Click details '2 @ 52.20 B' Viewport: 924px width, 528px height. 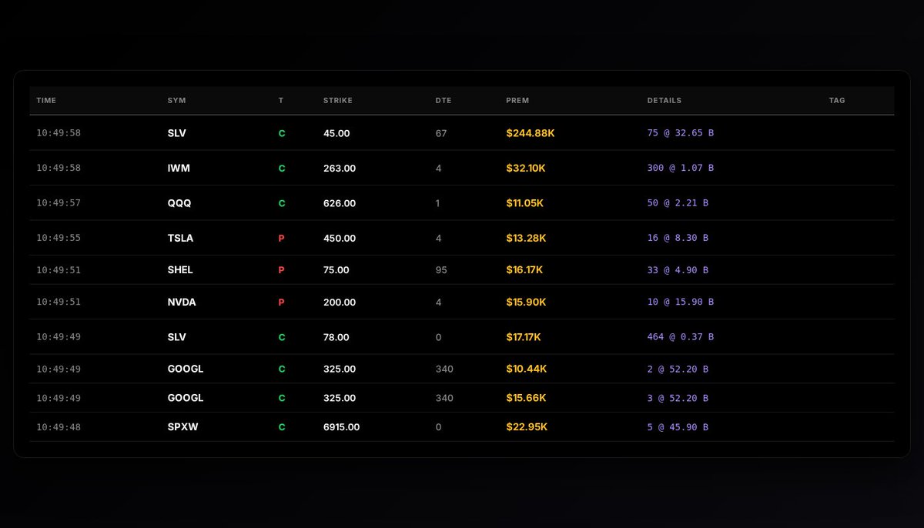(x=678, y=369)
